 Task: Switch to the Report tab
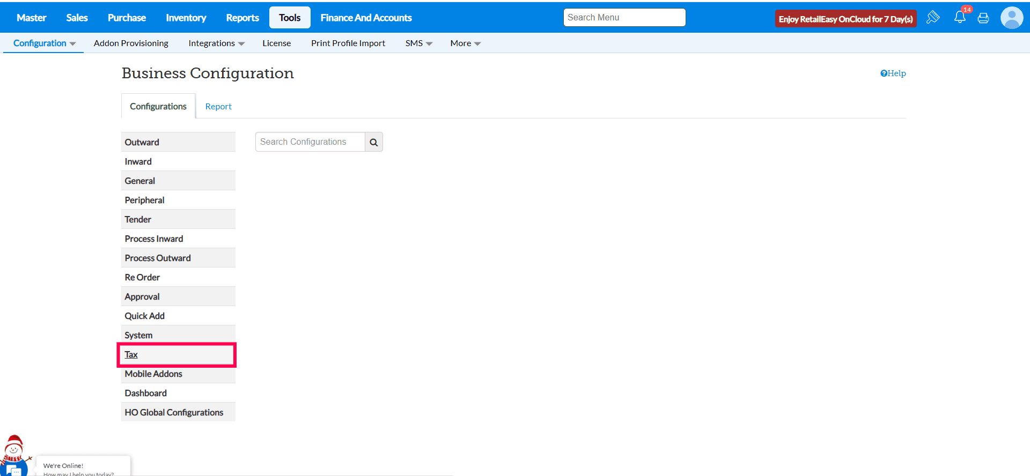(218, 106)
